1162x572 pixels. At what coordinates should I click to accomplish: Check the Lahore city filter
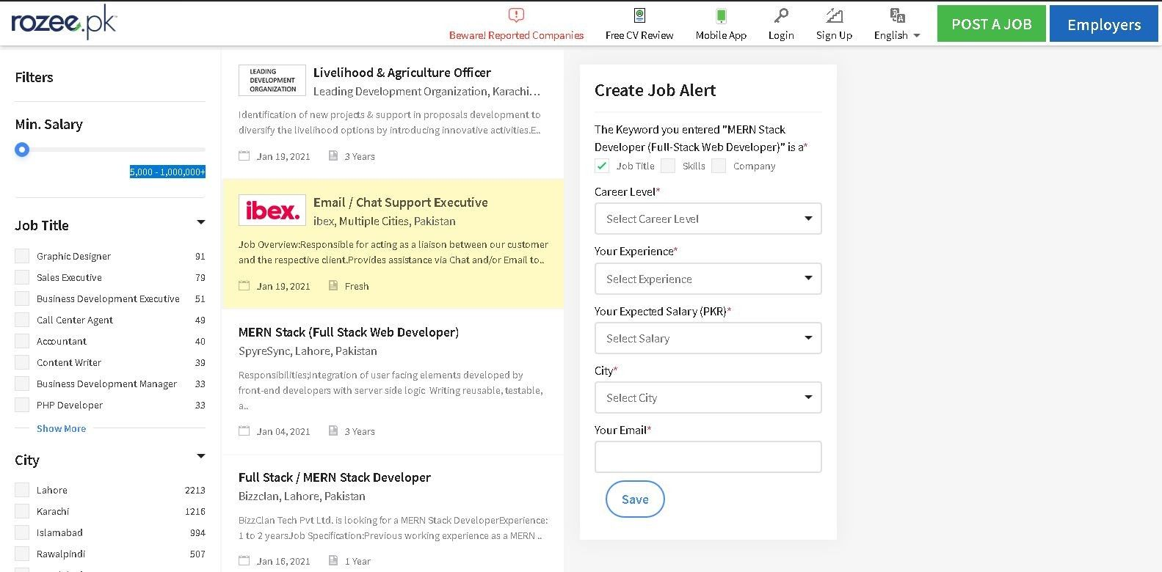tap(22, 490)
